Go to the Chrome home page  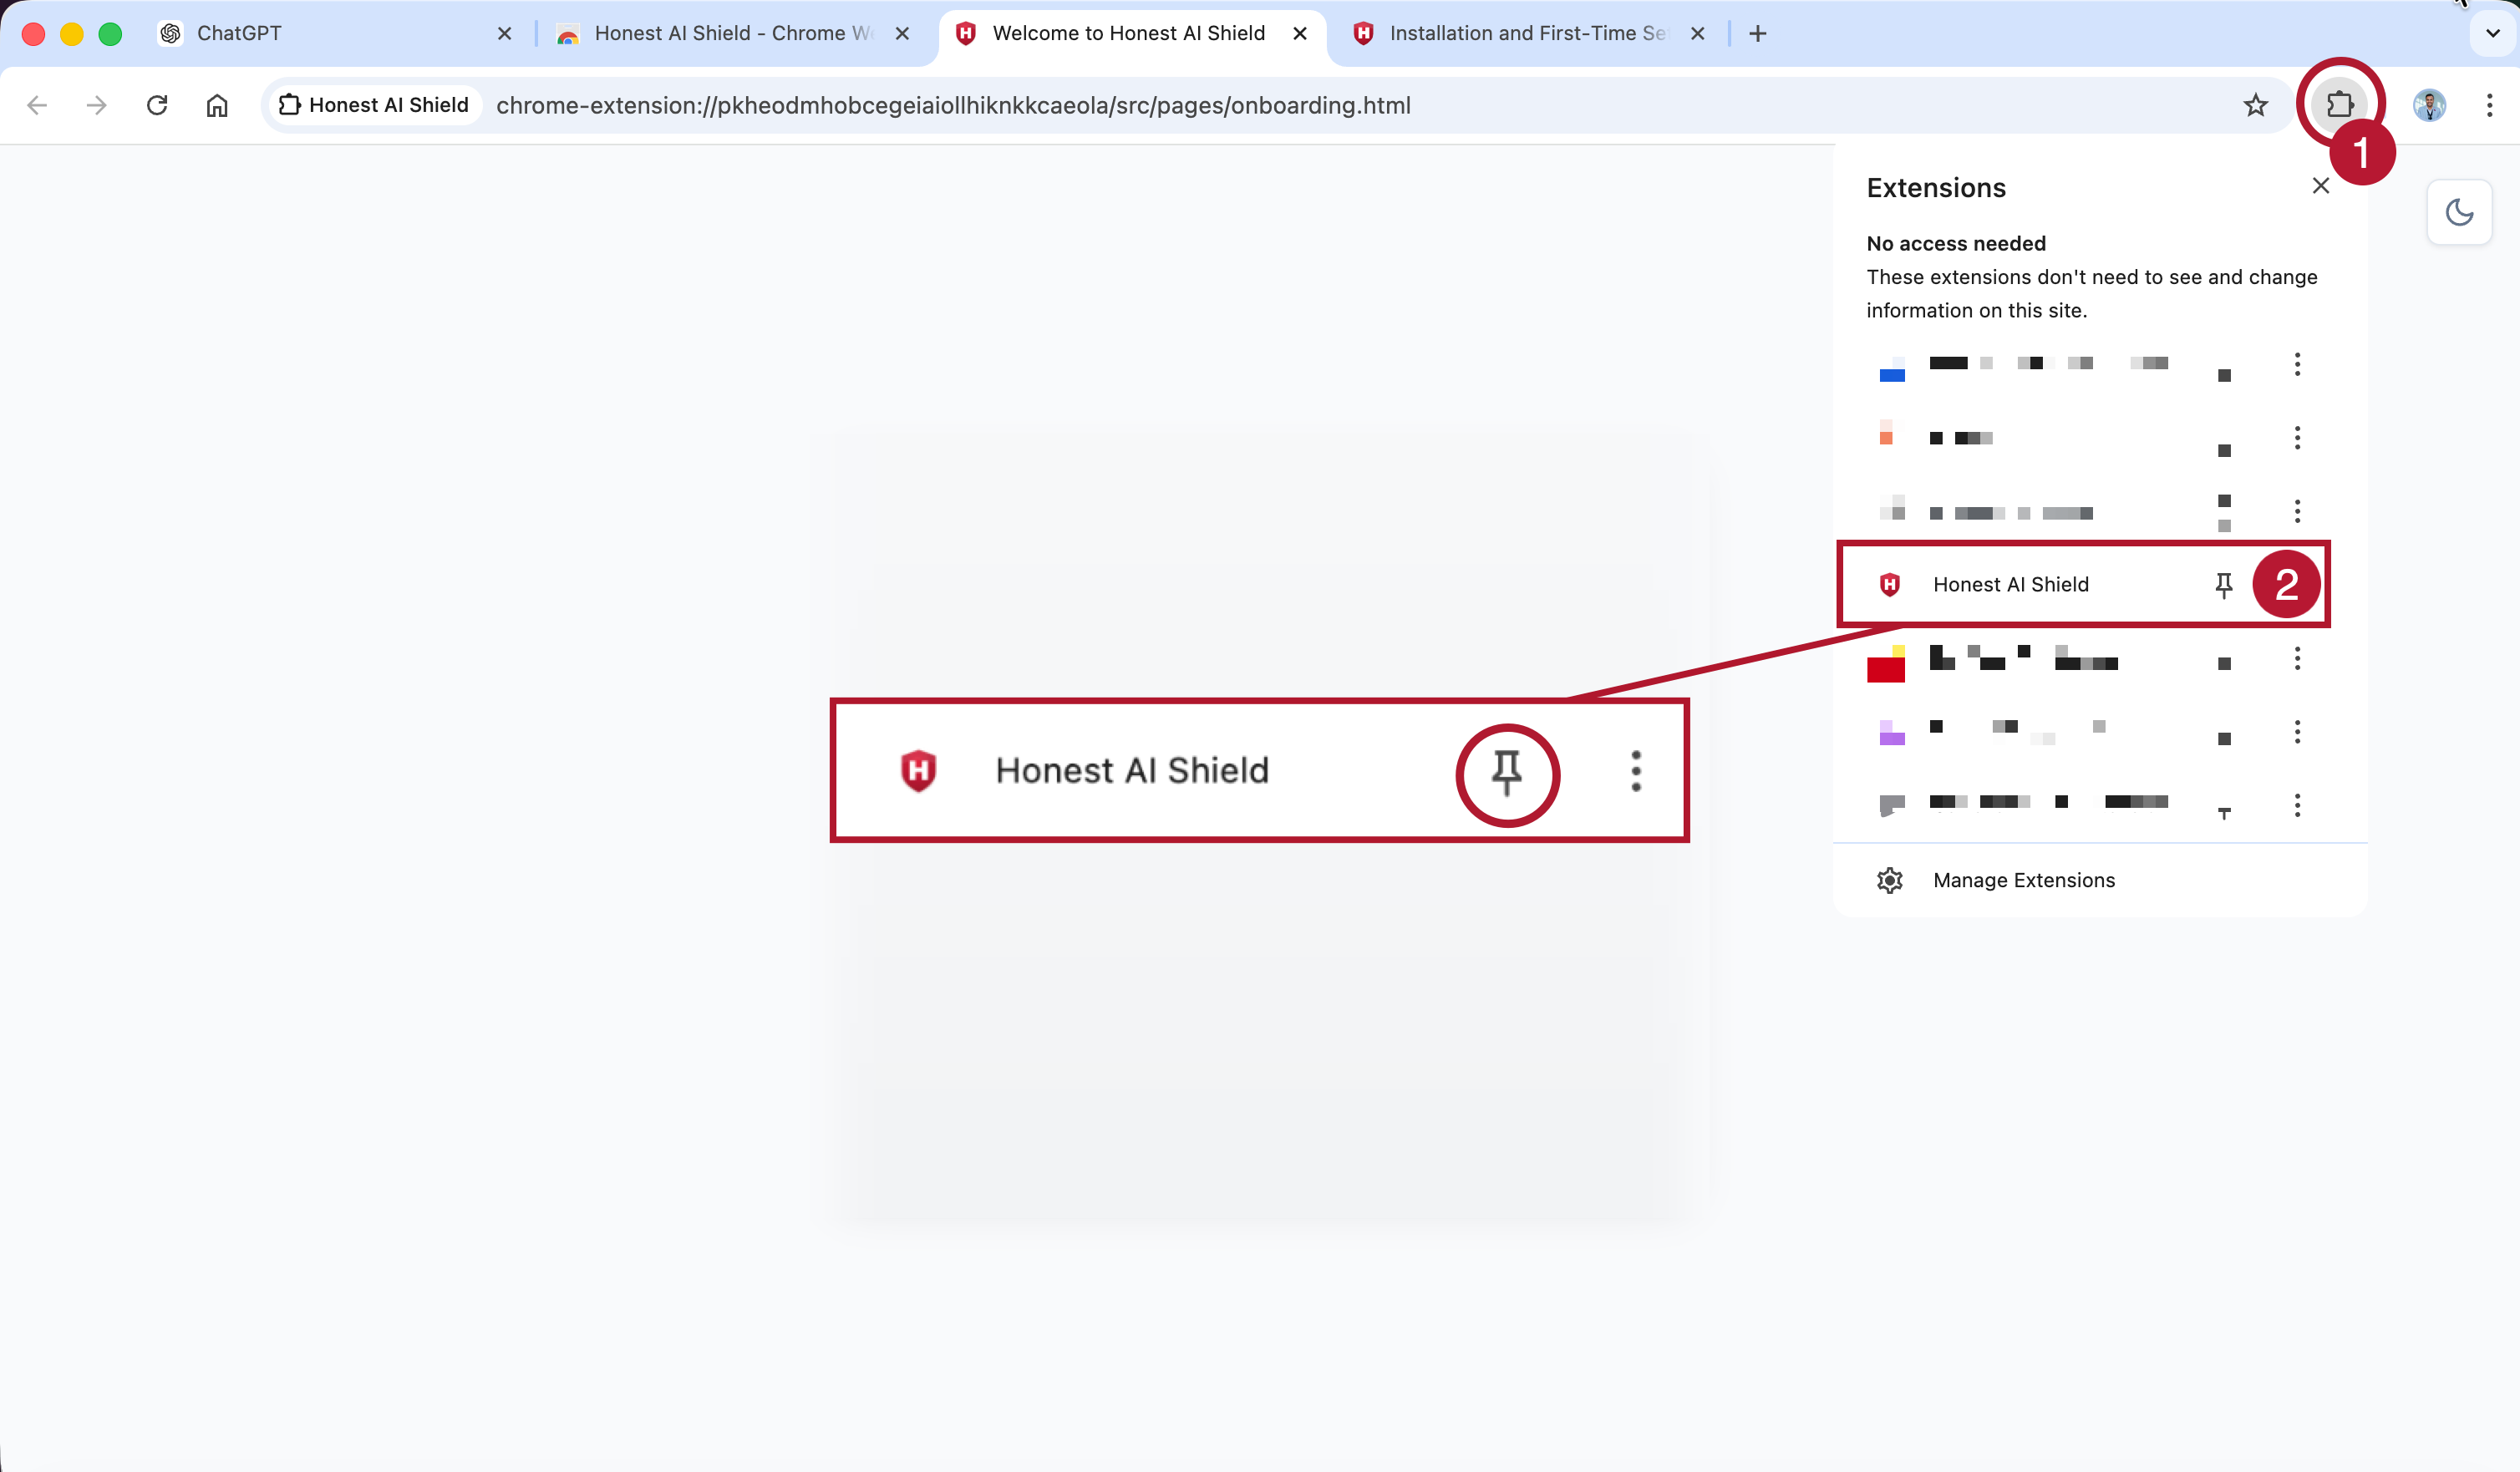pyautogui.click(x=217, y=105)
